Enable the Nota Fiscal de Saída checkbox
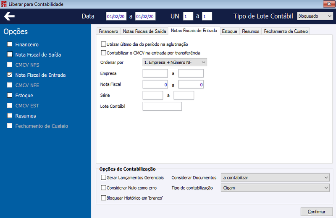The height and width of the screenshot is (218, 336). click(x=10, y=54)
